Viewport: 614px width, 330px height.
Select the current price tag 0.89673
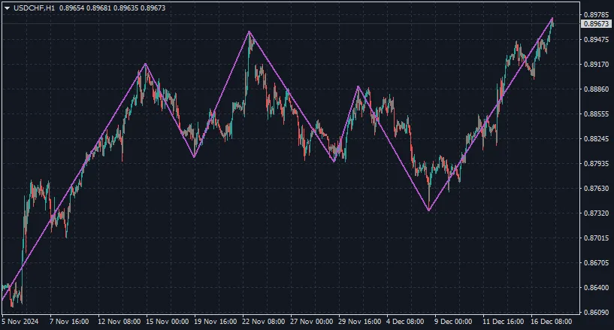tap(595, 24)
